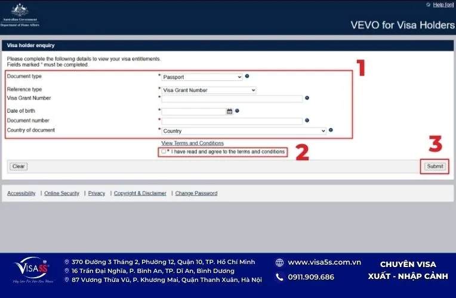Click the 370 Đường 3 Tháng 2 address text
This screenshot has height=298, width=456.
(x=163, y=262)
